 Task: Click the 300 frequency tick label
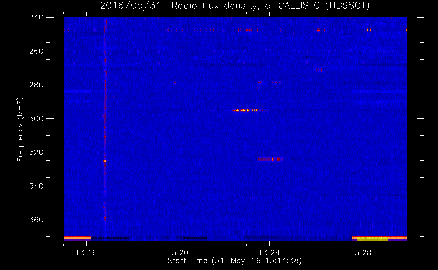36,119
